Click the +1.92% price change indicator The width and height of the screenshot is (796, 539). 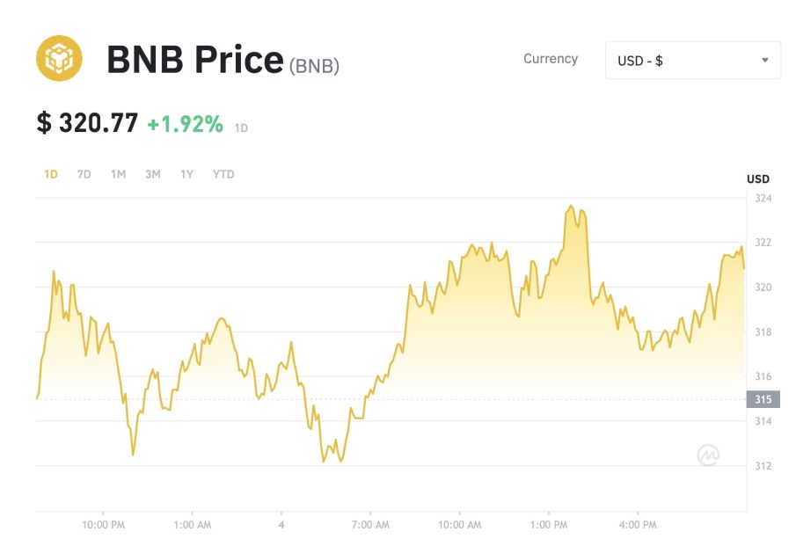coord(185,124)
